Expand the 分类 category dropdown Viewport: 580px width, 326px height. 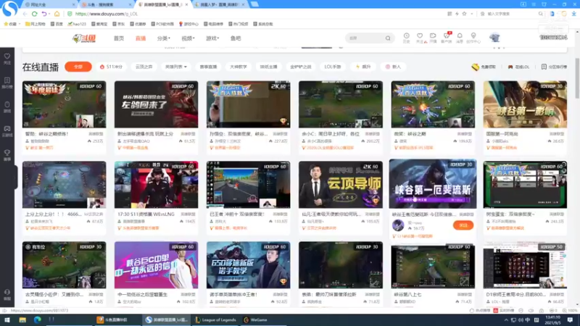click(164, 38)
